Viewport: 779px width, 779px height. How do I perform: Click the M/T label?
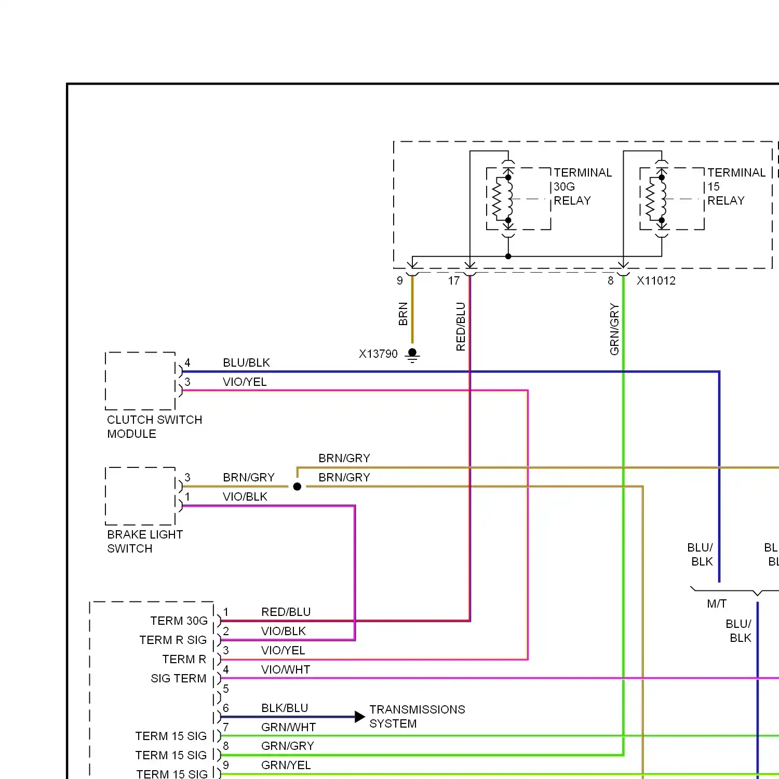(x=717, y=603)
